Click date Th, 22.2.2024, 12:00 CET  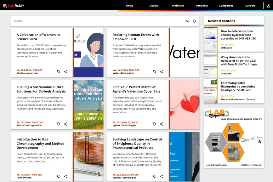coord(126,175)
